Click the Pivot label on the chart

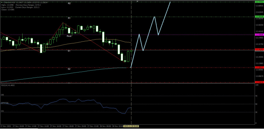coord(69,36)
